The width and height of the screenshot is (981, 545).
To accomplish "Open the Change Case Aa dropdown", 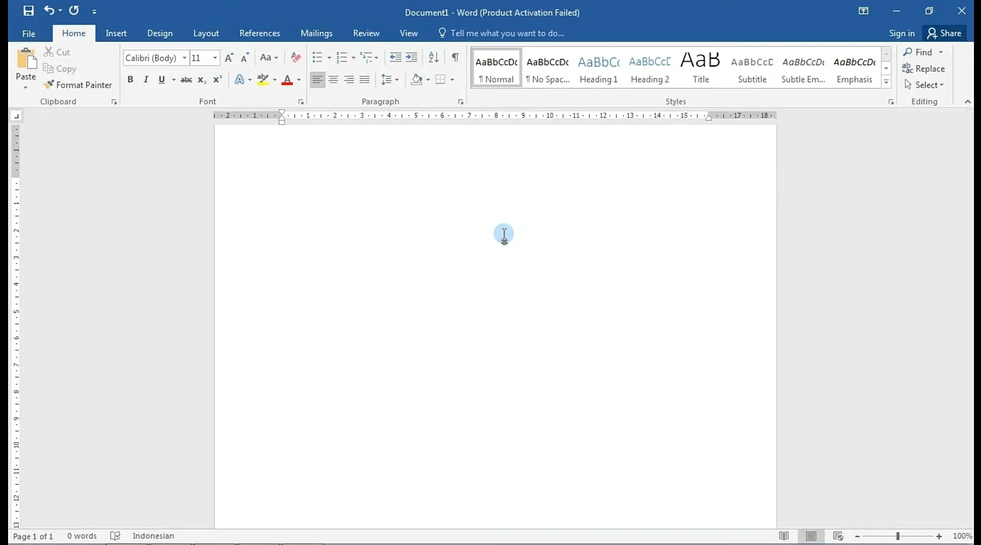I will [x=269, y=58].
